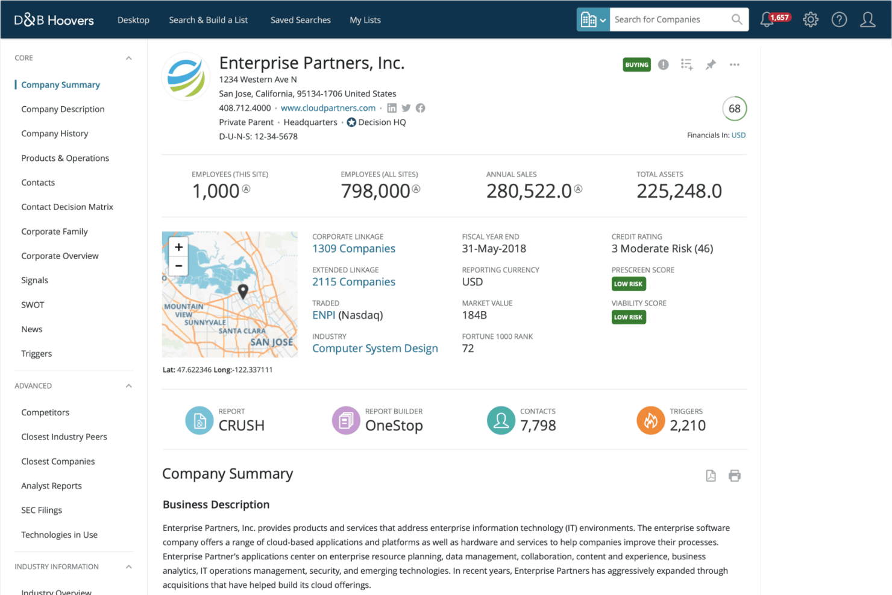Click the map location pin

[x=243, y=291]
